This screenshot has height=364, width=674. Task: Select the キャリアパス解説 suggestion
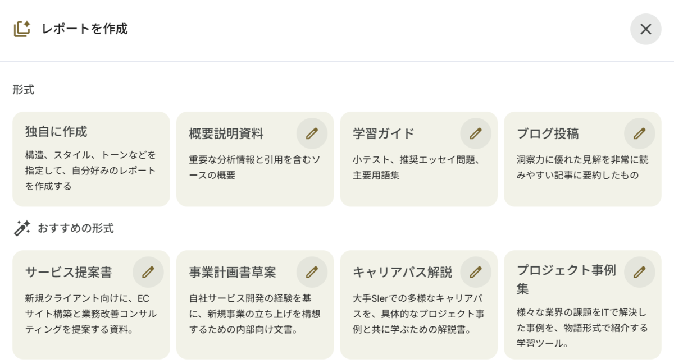pos(419,305)
